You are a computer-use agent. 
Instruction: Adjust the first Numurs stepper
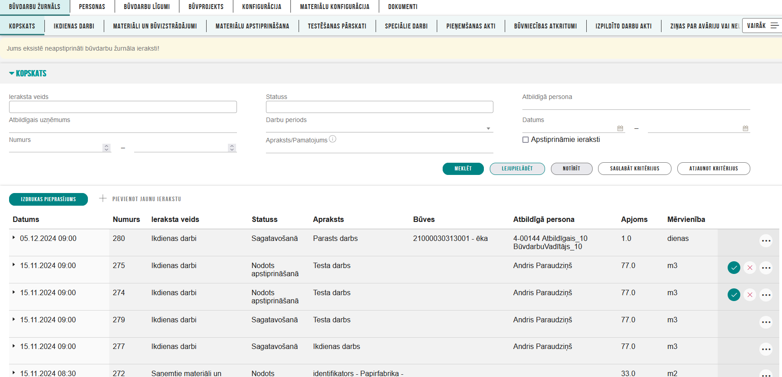106,148
